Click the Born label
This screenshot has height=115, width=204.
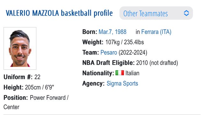(90, 32)
